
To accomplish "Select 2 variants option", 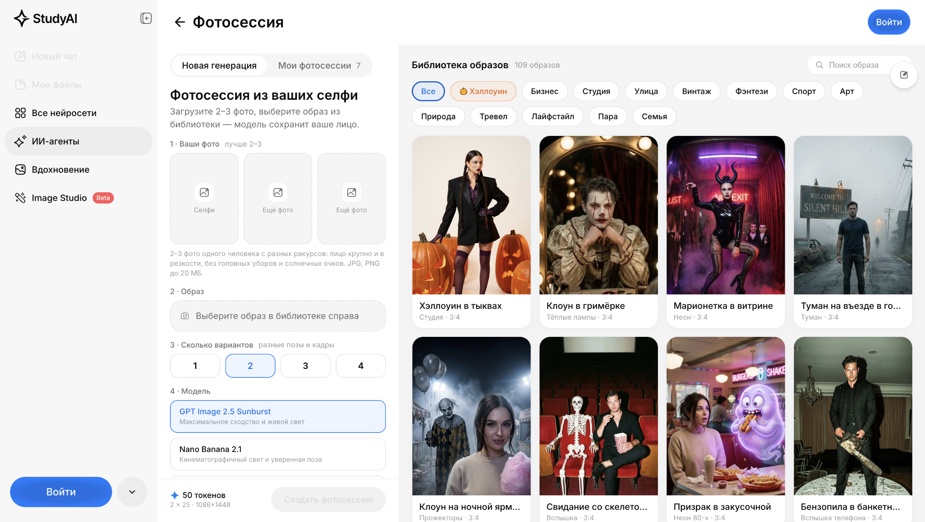I will [x=250, y=366].
